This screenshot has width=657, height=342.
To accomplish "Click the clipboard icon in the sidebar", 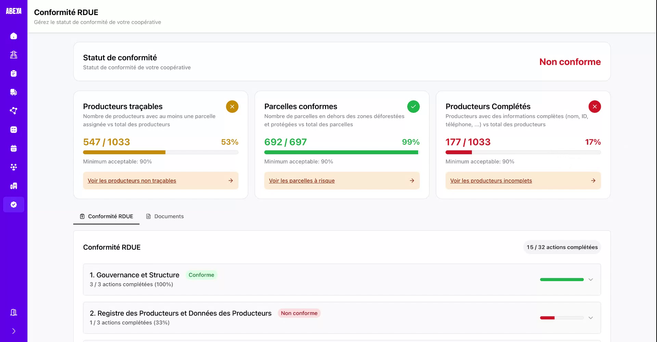I will tap(14, 74).
